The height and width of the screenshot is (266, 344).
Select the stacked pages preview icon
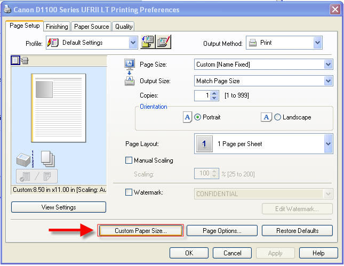point(24,60)
